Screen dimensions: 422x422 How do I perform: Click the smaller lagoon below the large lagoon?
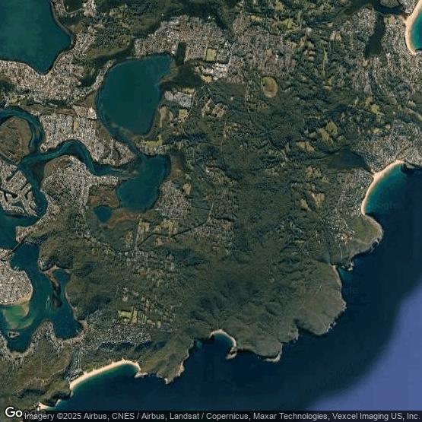pyautogui.click(x=144, y=183)
